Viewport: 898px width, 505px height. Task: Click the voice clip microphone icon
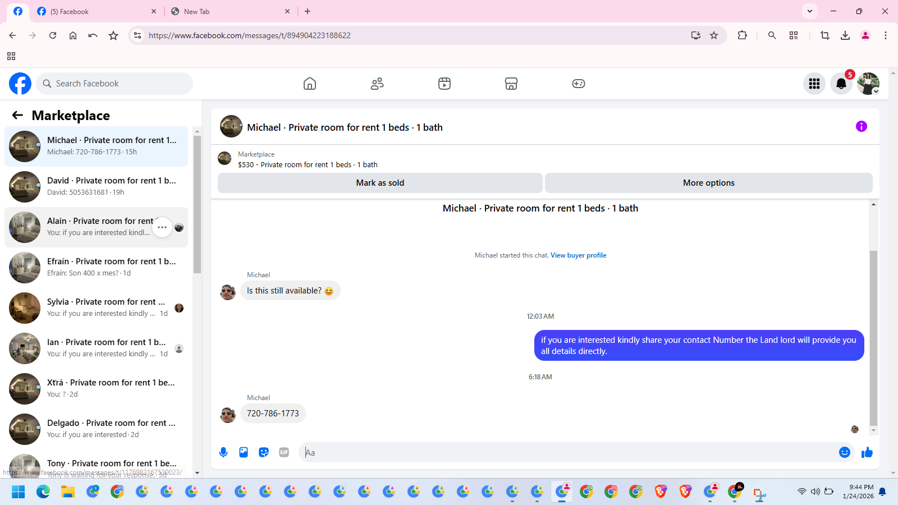(x=223, y=452)
